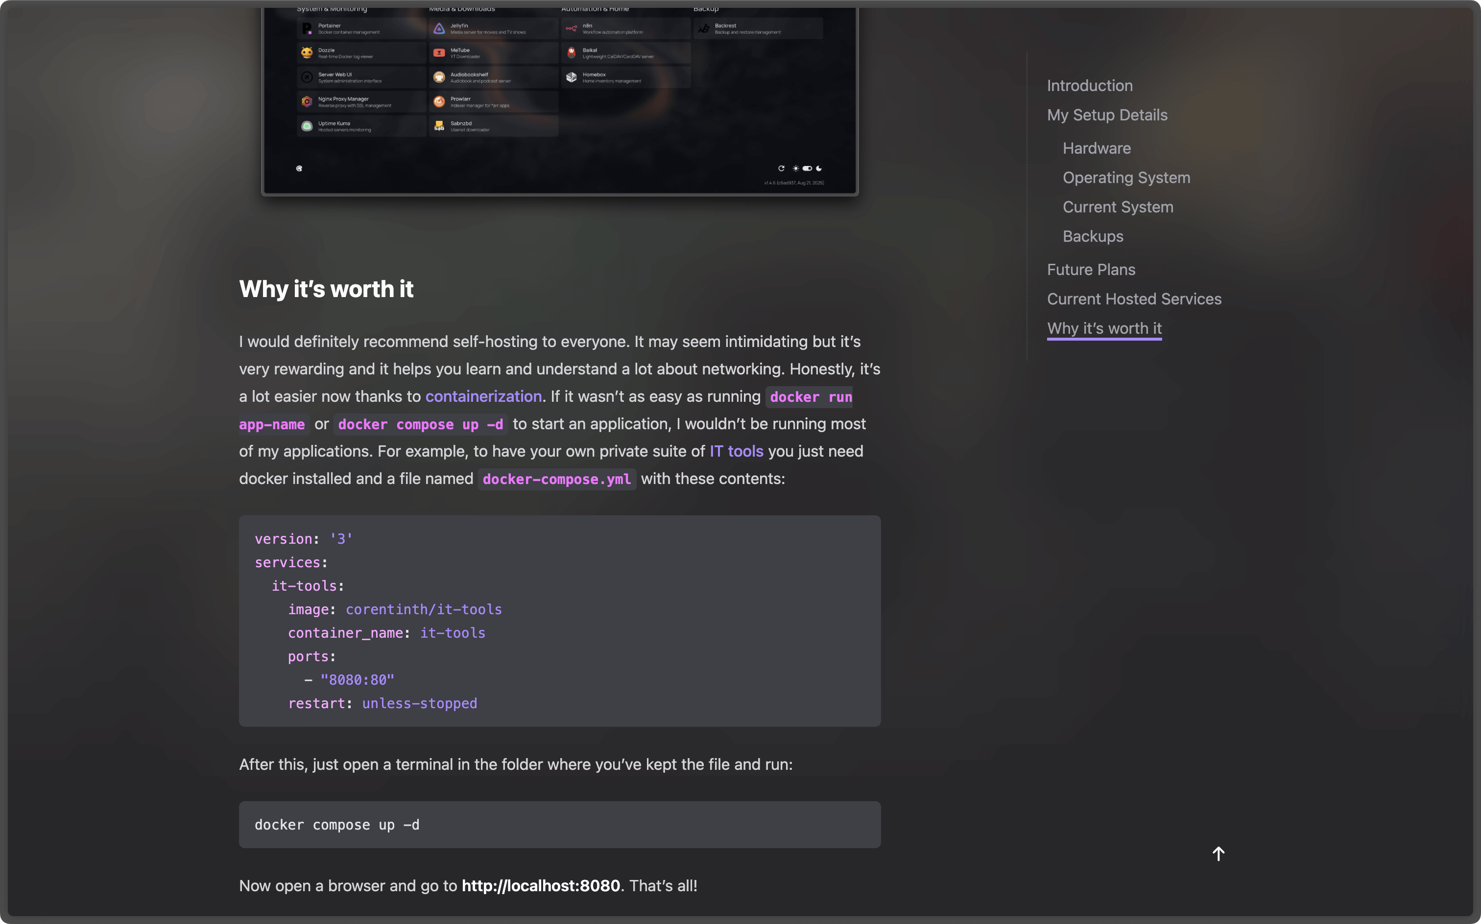Click the refresh icon in dashboard footer

point(781,169)
